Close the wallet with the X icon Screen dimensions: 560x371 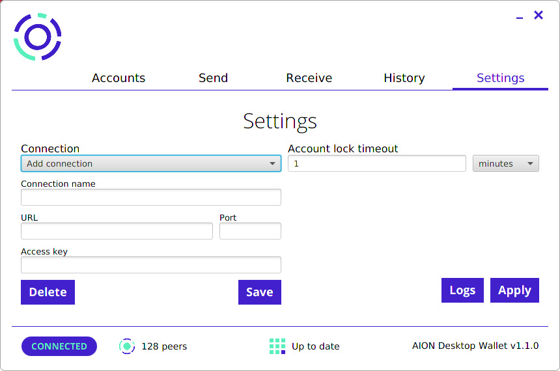pyautogui.click(x=539, y=15)
